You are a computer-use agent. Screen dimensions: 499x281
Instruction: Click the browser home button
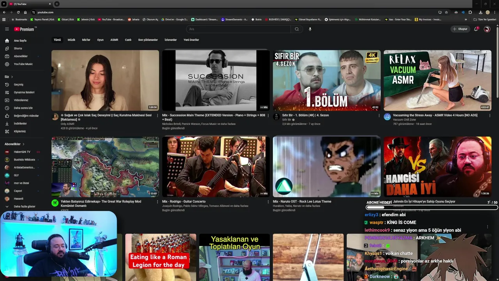tap(25, 12)
